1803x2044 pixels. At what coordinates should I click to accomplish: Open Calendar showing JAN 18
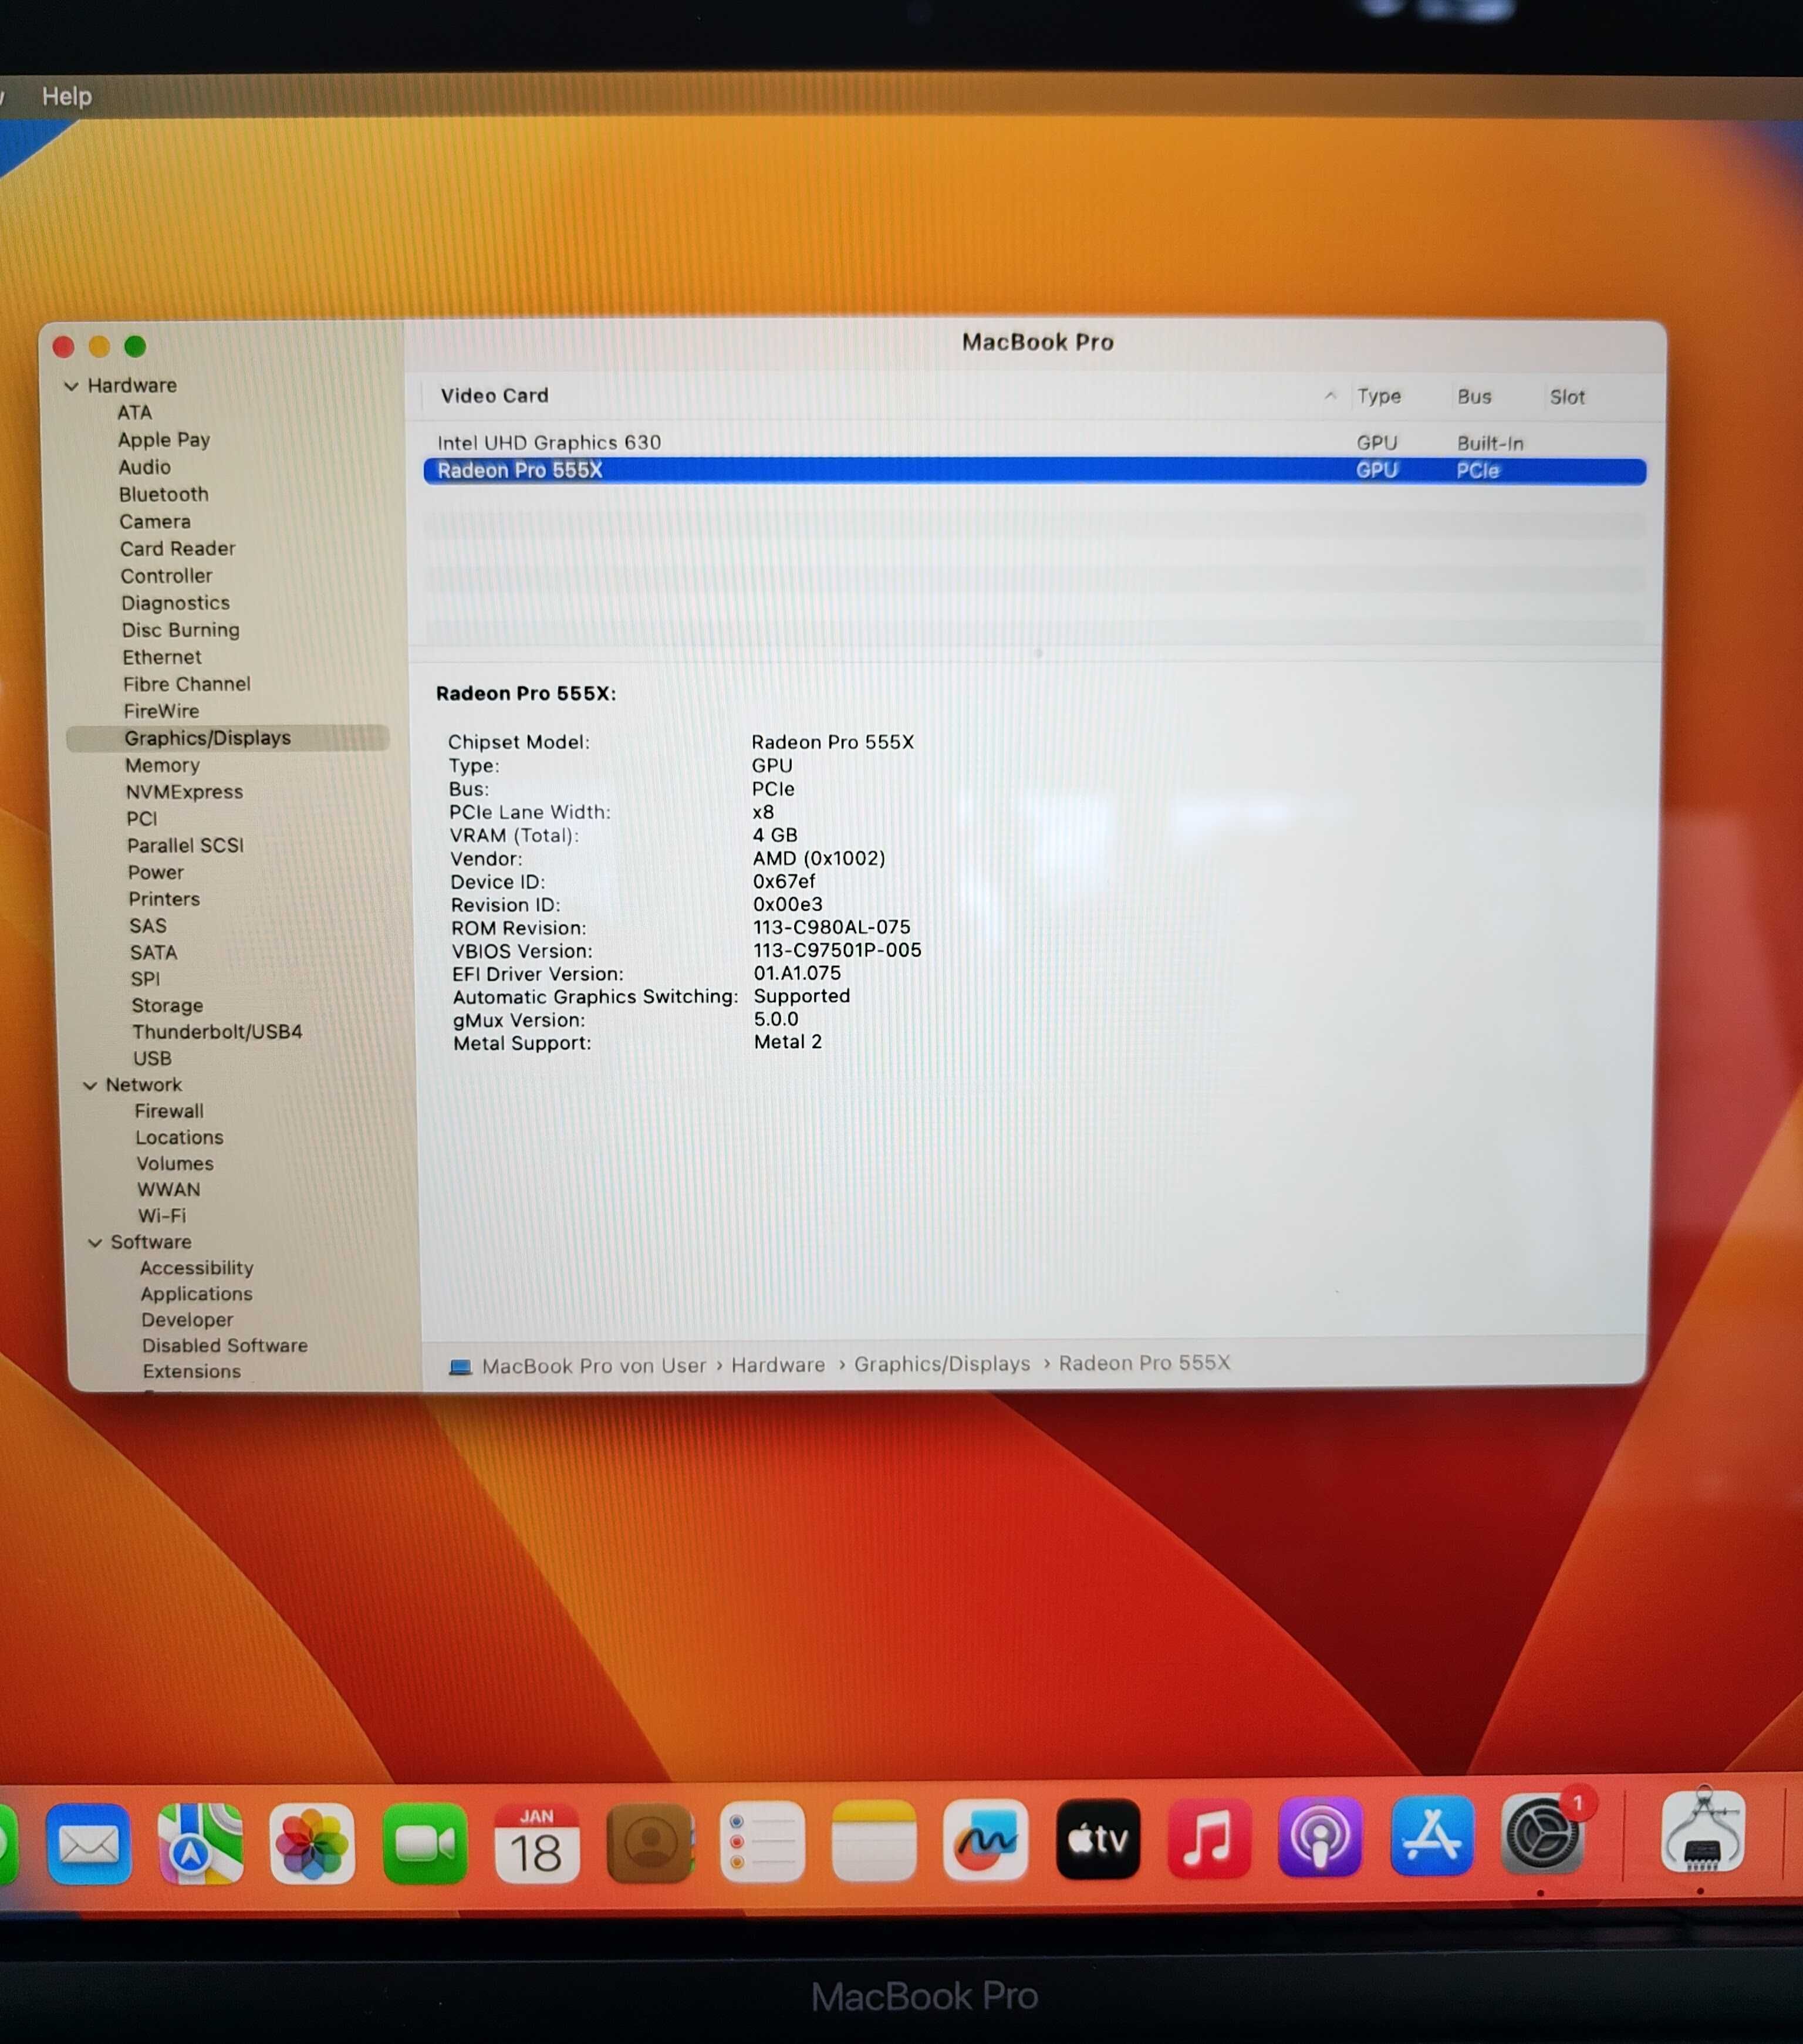[537, 1843]
